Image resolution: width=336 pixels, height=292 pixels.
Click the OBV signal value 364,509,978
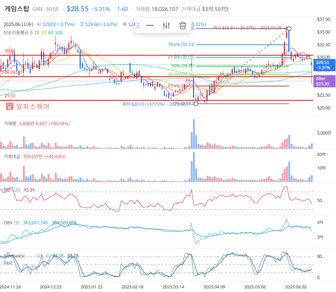point(64,223)
